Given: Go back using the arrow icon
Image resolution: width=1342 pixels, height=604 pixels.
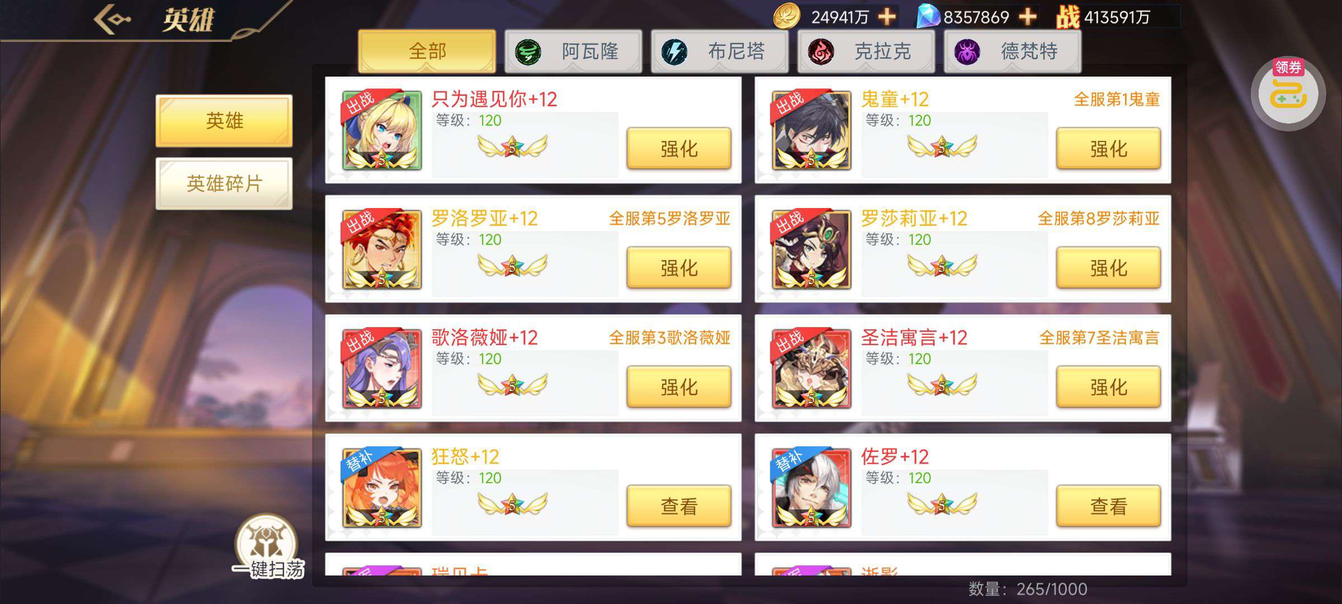Looking at the screenshot, I should (113, 19).
